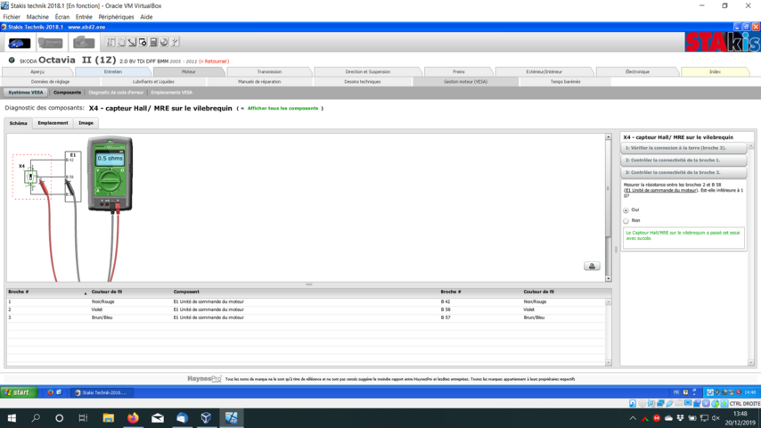
Task: Open Diagnostic de code d'erreur
Action: (x=116, y=93)
